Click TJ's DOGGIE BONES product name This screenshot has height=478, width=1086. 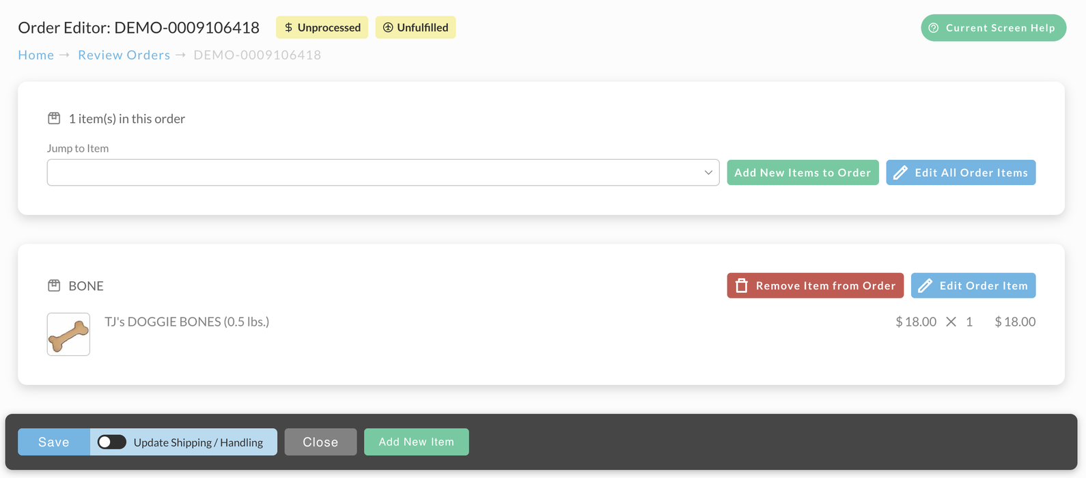coord(187,322)
